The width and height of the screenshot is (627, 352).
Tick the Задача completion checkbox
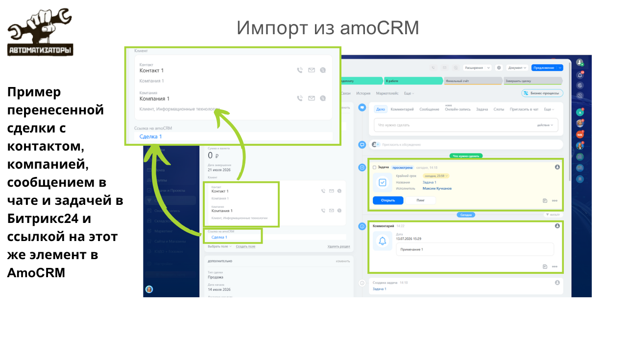click(x=375, y=167)
